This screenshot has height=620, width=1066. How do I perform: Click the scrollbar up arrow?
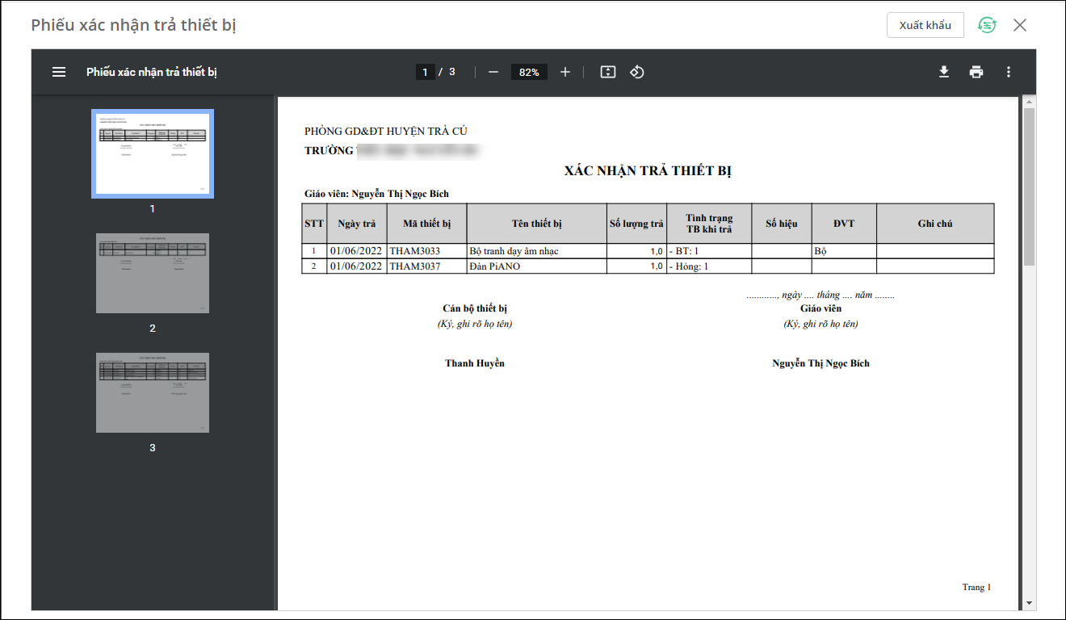pyautogui.click(x=1029, y=102)
